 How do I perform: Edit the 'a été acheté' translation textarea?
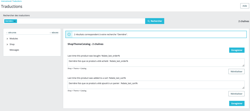pos(156,63)
